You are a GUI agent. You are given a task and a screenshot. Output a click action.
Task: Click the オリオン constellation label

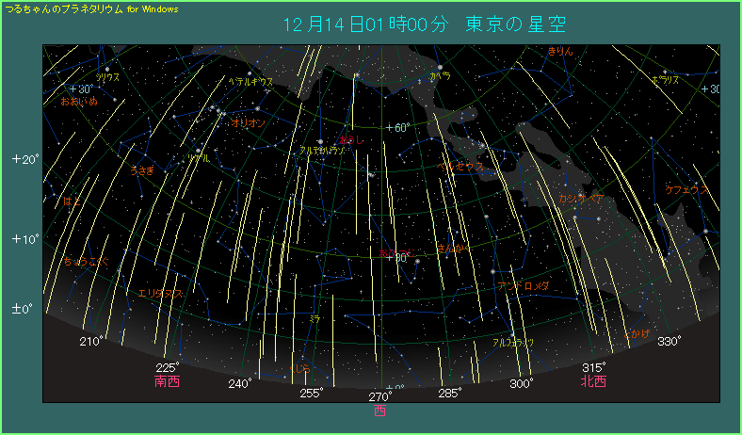(248, 123)
